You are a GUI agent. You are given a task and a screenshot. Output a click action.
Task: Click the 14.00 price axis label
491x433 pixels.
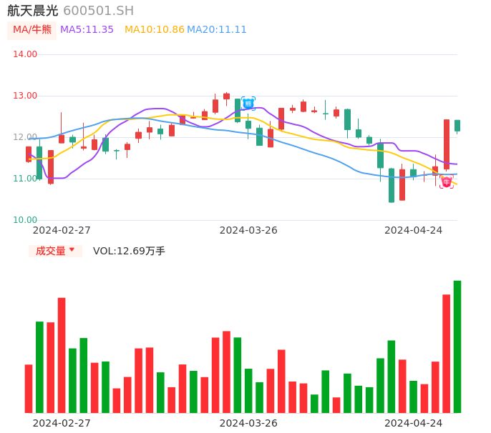25,54
